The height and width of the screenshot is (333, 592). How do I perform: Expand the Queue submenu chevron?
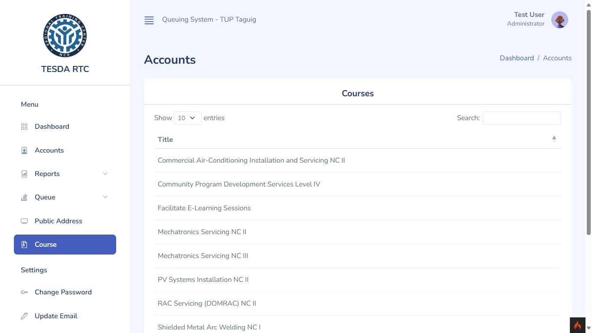pyautogui.click(x=105, y=197)
